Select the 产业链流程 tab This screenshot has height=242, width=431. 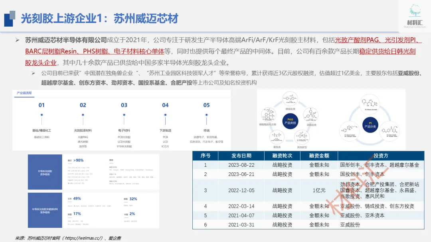(24, 93)
